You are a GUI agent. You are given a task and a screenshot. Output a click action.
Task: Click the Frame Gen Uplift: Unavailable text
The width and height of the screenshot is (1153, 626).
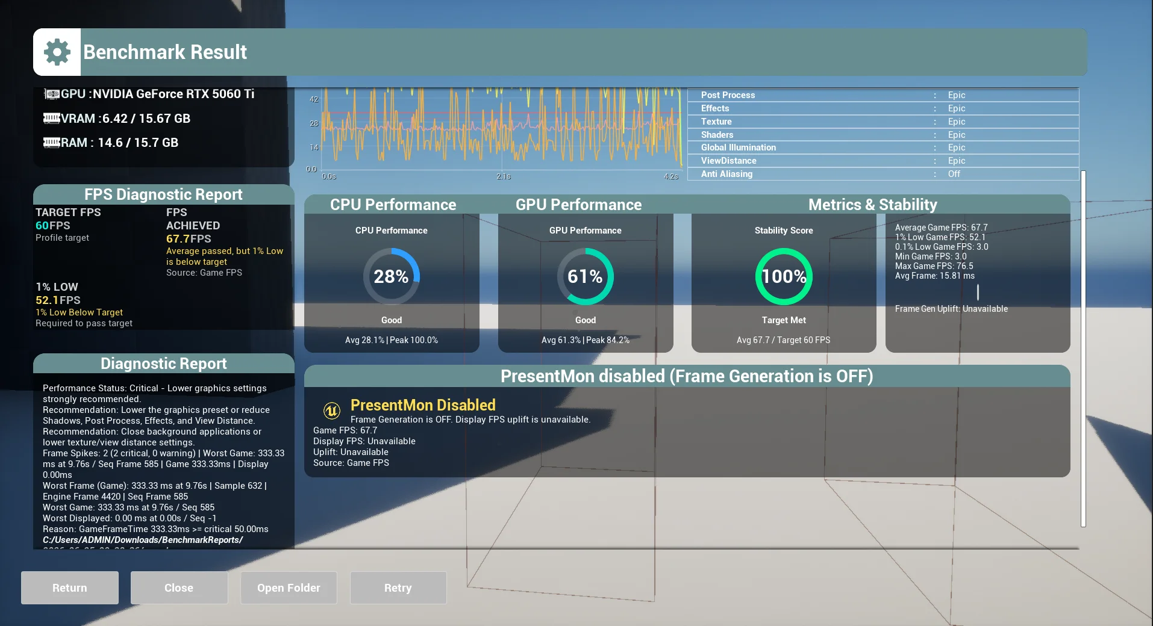click(951, 309)
